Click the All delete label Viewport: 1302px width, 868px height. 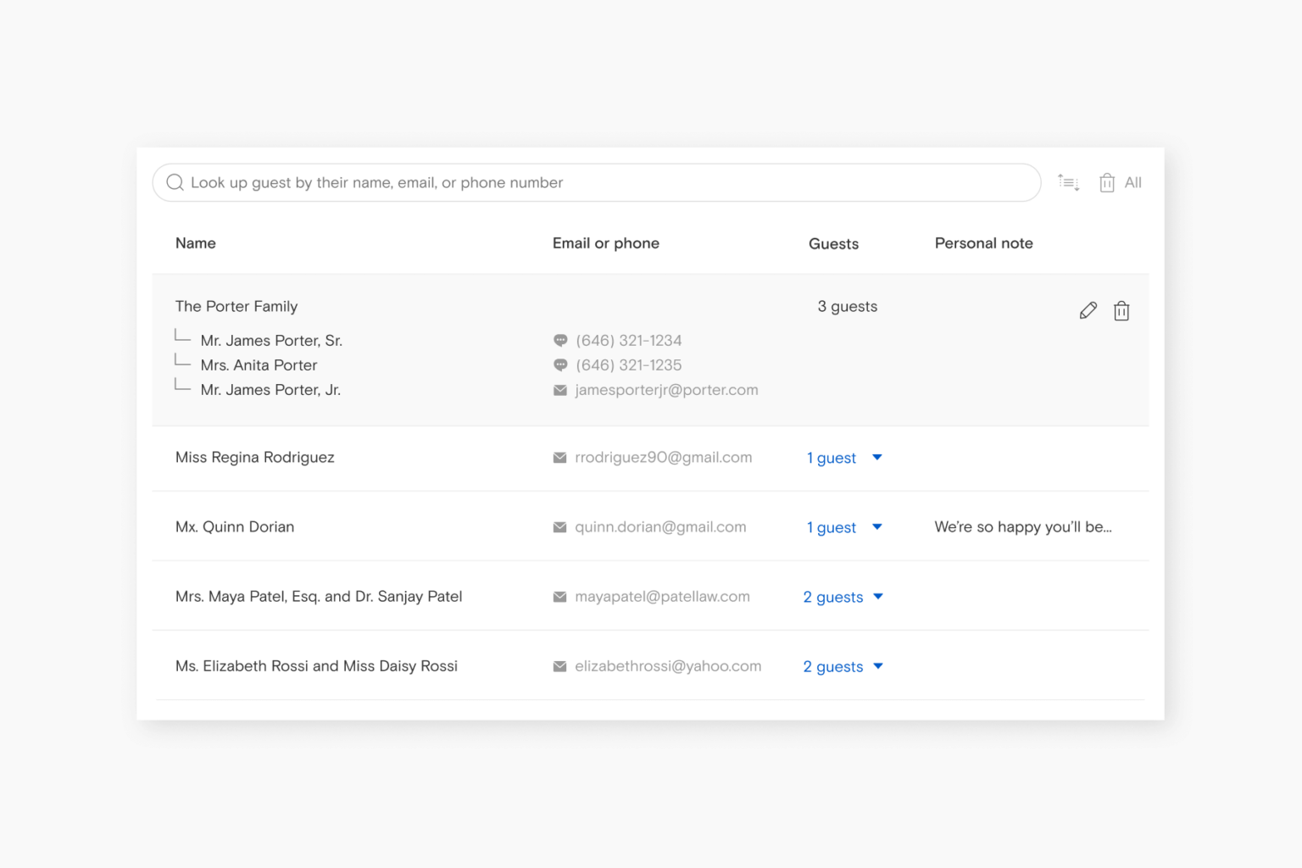click(x=1132, y=183)
